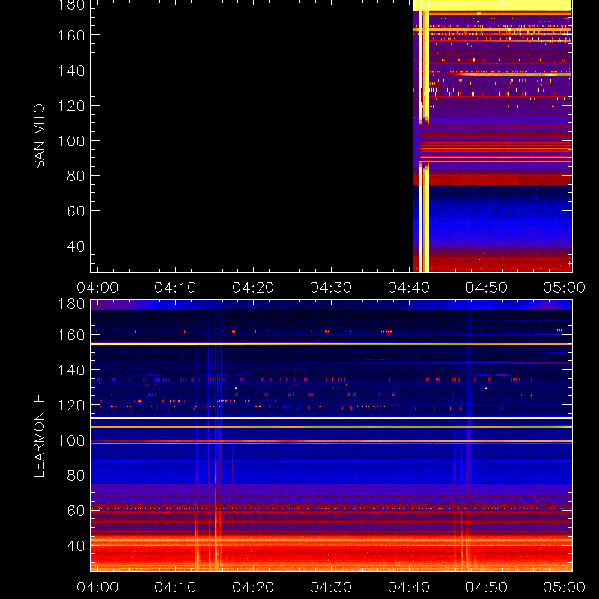Select 04:10 time label under San Vito plot
The width and height of the screenshot is (599, 599).
[x=175, y=288]
